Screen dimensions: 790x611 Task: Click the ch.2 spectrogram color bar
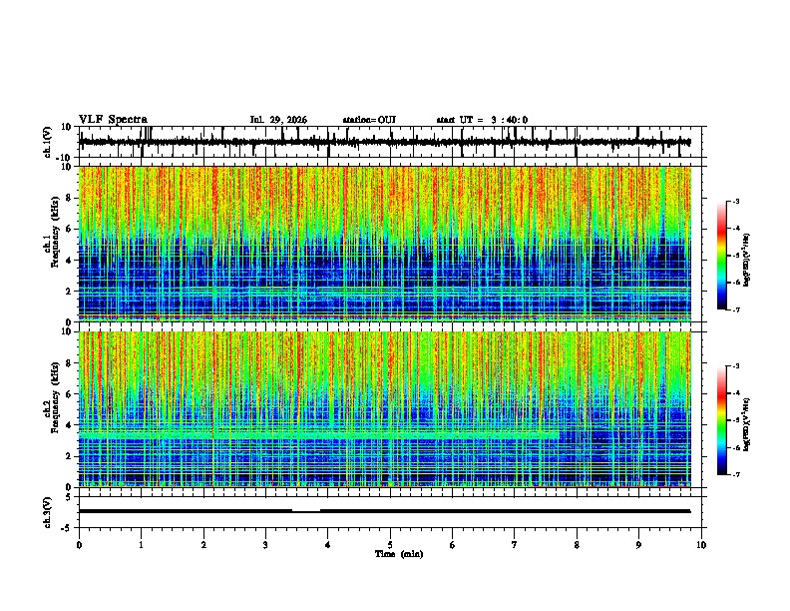(722, 420)
